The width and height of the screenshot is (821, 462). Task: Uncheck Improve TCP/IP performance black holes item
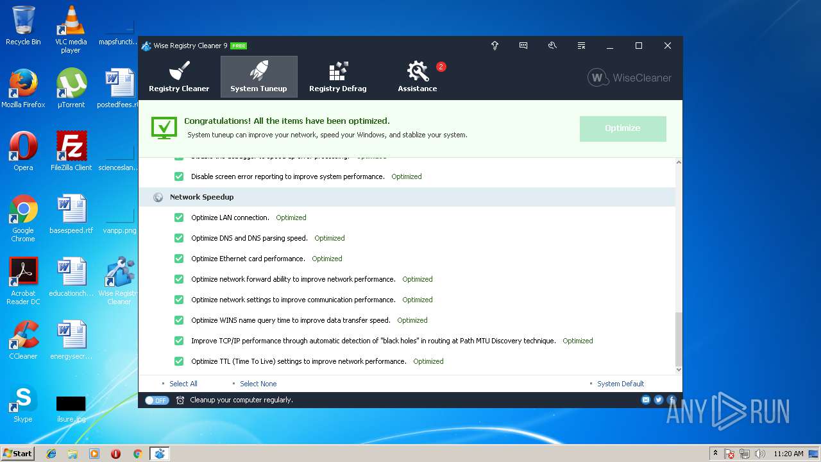coord(179,341)
